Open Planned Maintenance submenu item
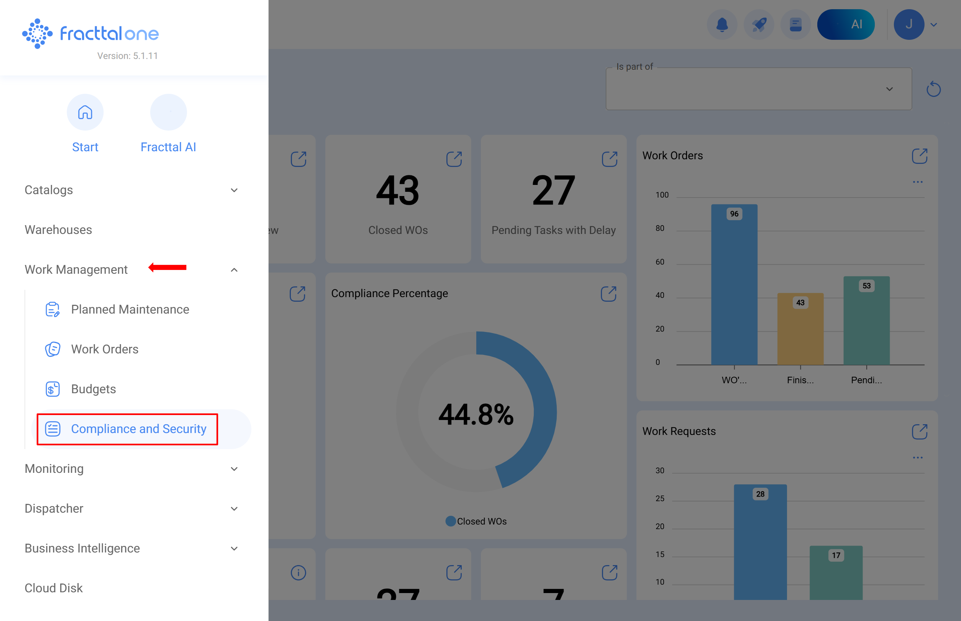The width and height of the screenshot is (961, 621). 130,309
